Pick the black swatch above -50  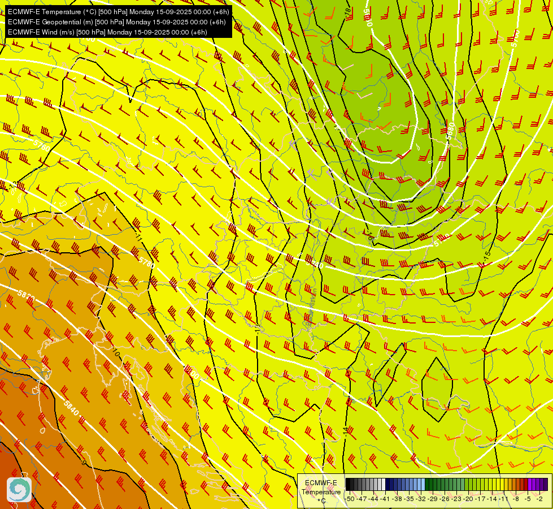[x=348, y=484]
